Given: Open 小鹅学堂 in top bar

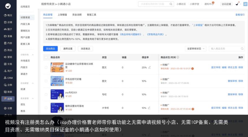Looking at the screenshot, I should point(194,4).
